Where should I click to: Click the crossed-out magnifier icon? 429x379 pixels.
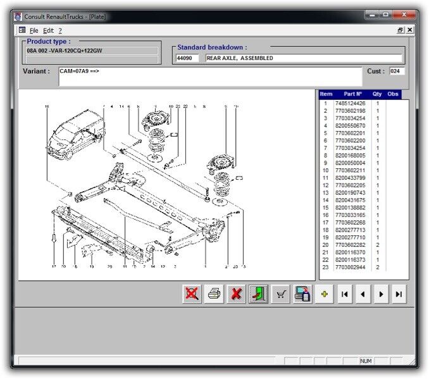click(x=192, y=294)
